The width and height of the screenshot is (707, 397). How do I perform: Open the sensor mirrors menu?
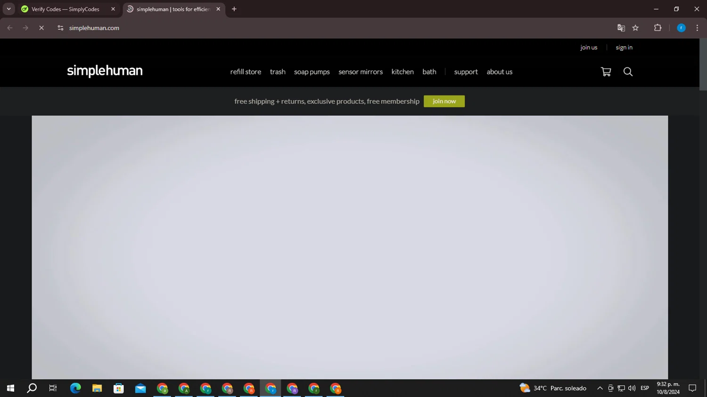(x=361, y=71)
